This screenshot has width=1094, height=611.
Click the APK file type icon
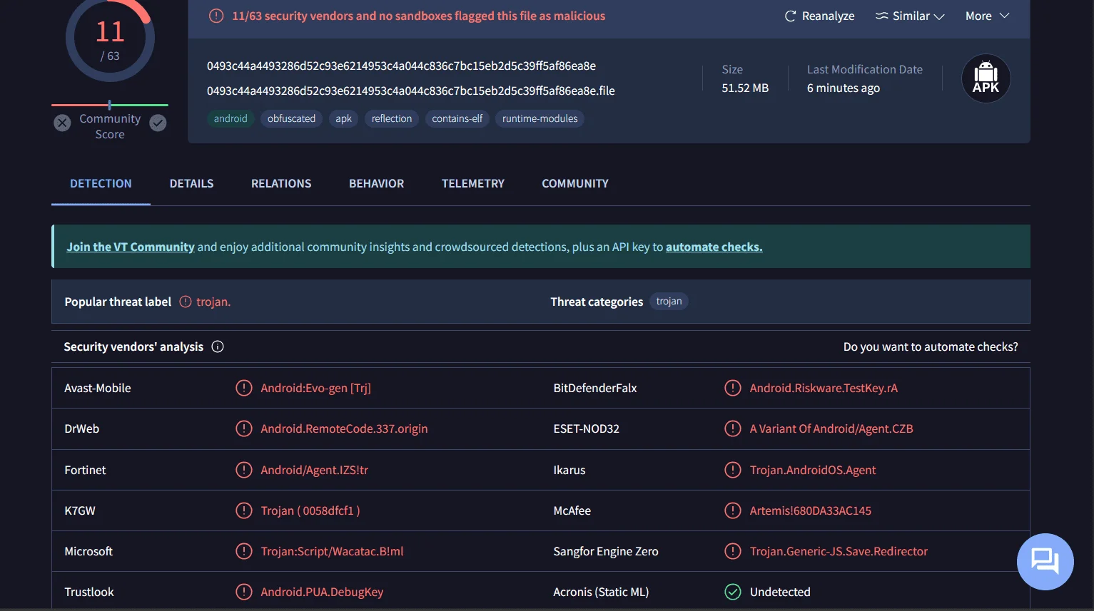click(986, 78)
